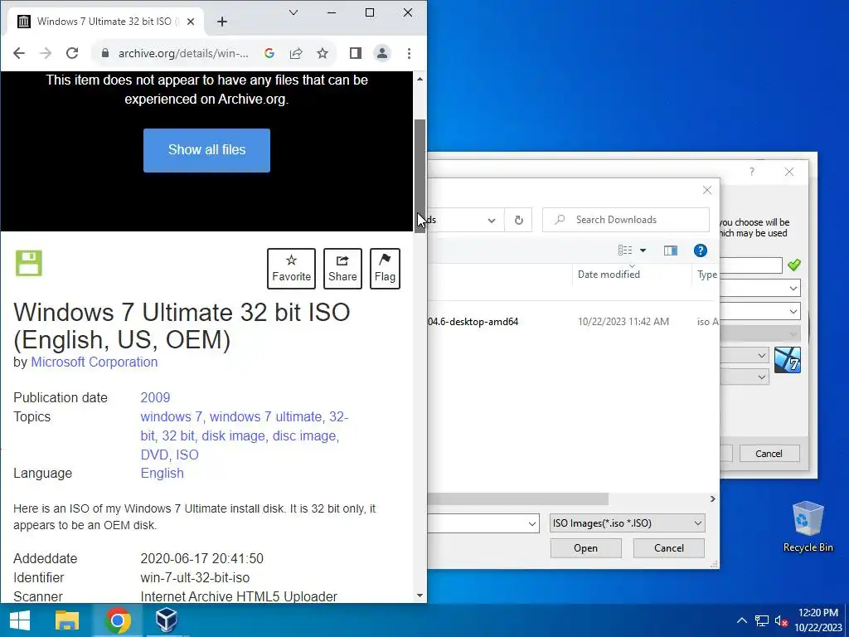Open File Explorer from the taskbar
849x637 pixels.
tap(67, 620)
